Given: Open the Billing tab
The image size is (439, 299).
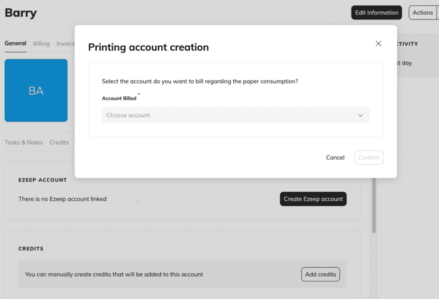Looking at the screenshot, I should pyautogui.click(x=41, y=43).
